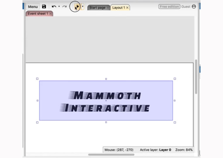Open the preview options dropdown arrow
This screenshot has width=223, height=158.
point(82,6)
